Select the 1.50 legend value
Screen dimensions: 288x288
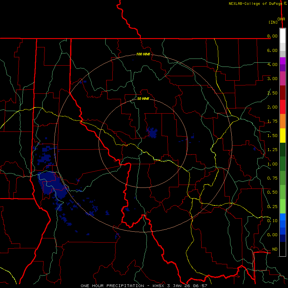coord(272,136)
